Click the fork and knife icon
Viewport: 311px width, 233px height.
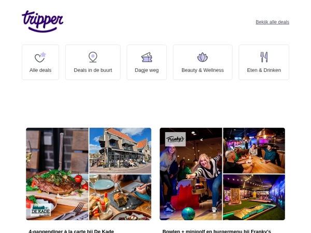coord(264,57)
